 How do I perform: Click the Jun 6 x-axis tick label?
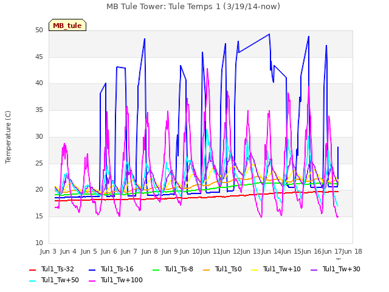[109, 251]
